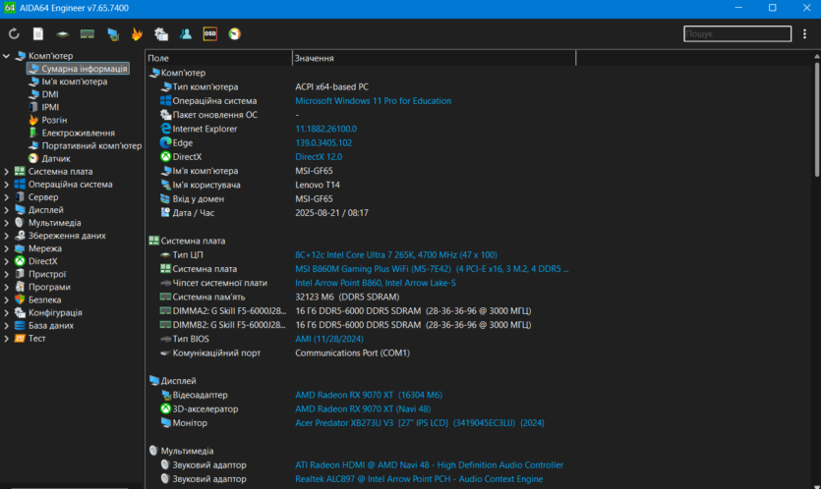This screenshot has height=489, width=821.
Task: Open Edge version 139.0.3405.102 link
Action: [x=323, y=142]
